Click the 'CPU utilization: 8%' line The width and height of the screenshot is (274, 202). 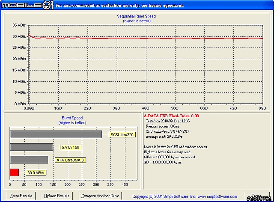coord(167,131)
